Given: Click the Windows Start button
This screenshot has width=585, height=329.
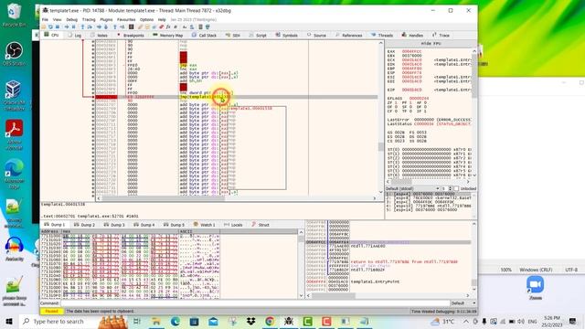Looking at the screenshot, I should click(x=9, y=321).
